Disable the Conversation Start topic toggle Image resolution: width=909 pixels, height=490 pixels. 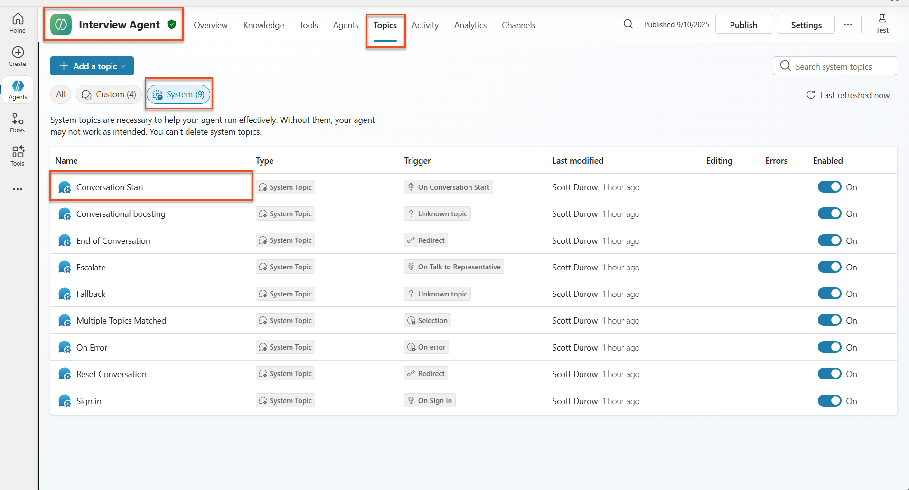pos(829,187)
